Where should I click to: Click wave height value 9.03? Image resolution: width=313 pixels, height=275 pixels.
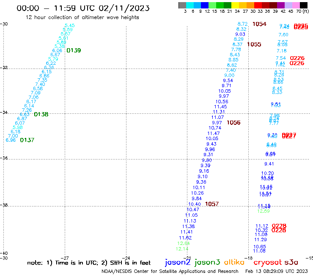click(x=240, y=34)
